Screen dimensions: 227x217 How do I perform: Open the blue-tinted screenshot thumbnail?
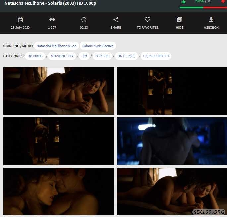171,141
